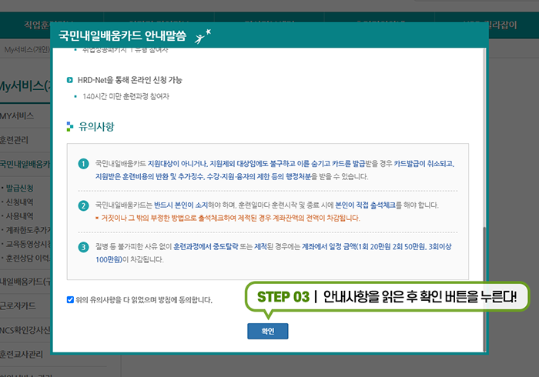Click notice number 2 badge

(83, 205)
